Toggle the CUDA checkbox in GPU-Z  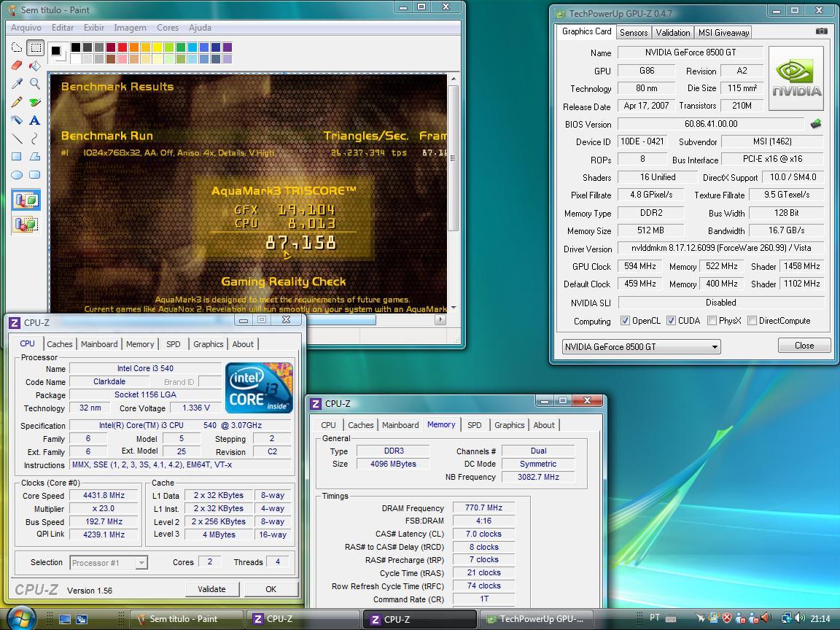coord(671,320)
